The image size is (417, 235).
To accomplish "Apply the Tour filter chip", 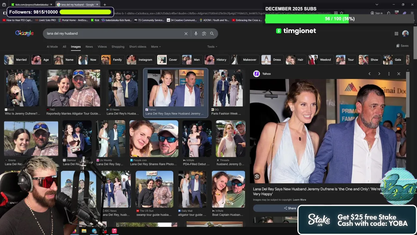I will pos(346,60).
